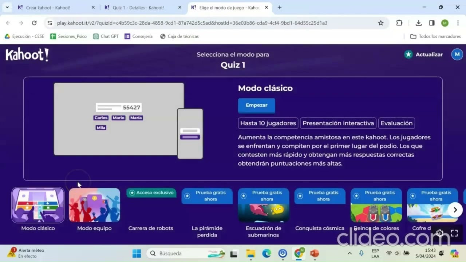
Task: Open Chrome from the taskbar
Action: click(299, 253)
